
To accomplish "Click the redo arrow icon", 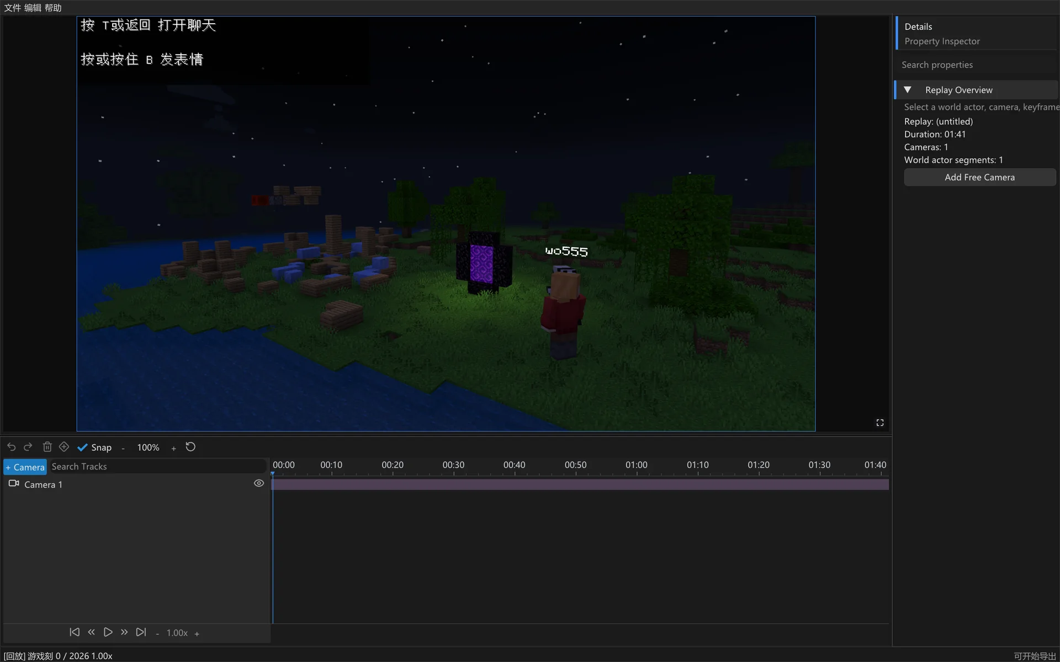I will point(28,447).
